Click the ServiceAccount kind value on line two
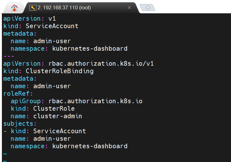The height and width of the screenshot is (162, 231). click(52, 26)
